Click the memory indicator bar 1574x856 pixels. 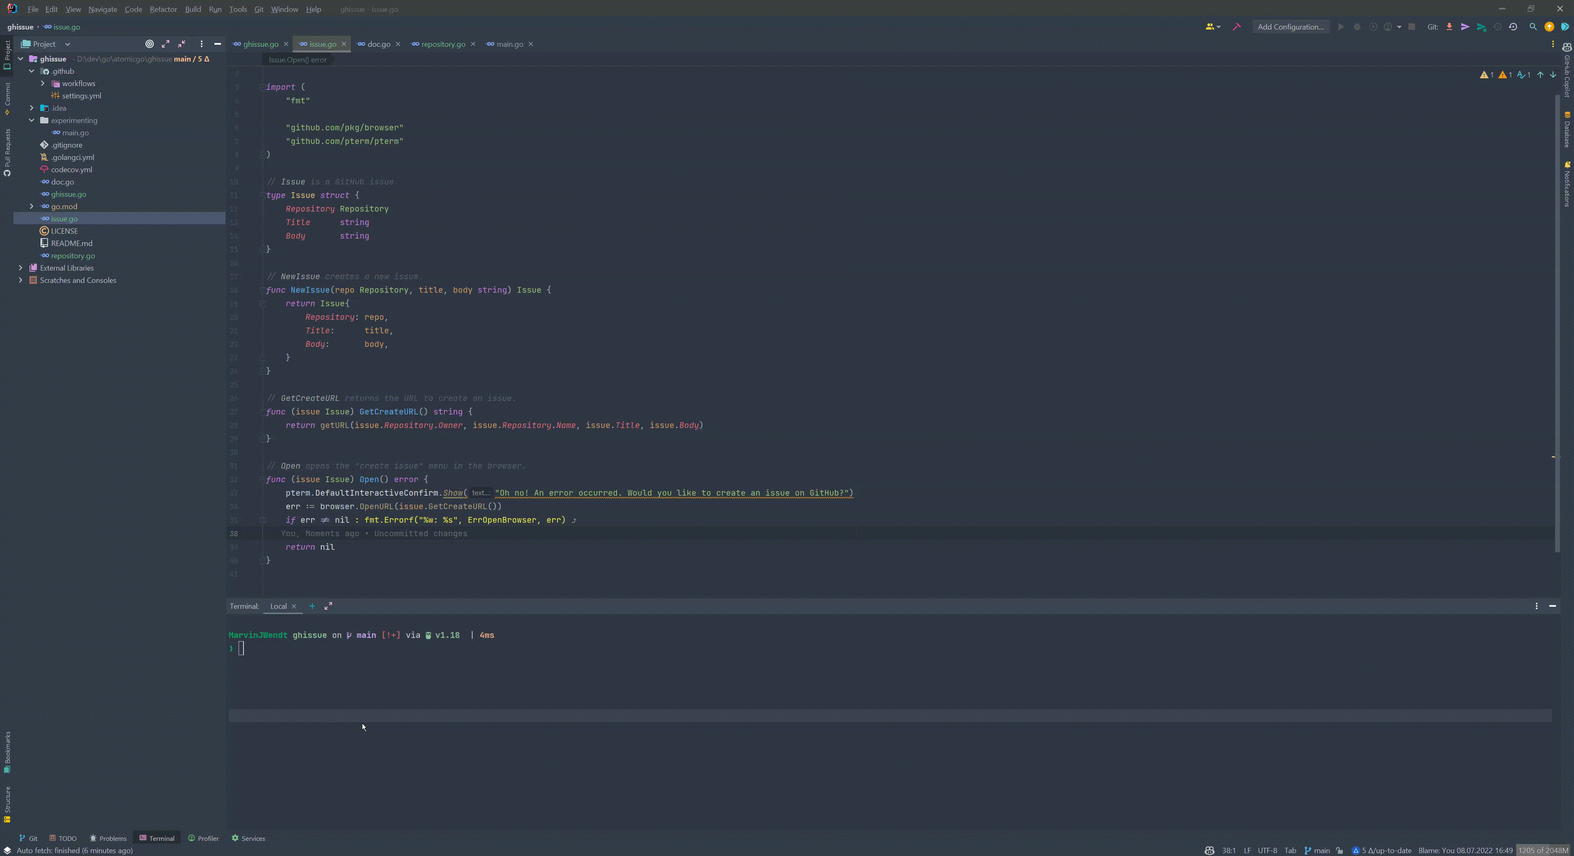[1543, 851]
